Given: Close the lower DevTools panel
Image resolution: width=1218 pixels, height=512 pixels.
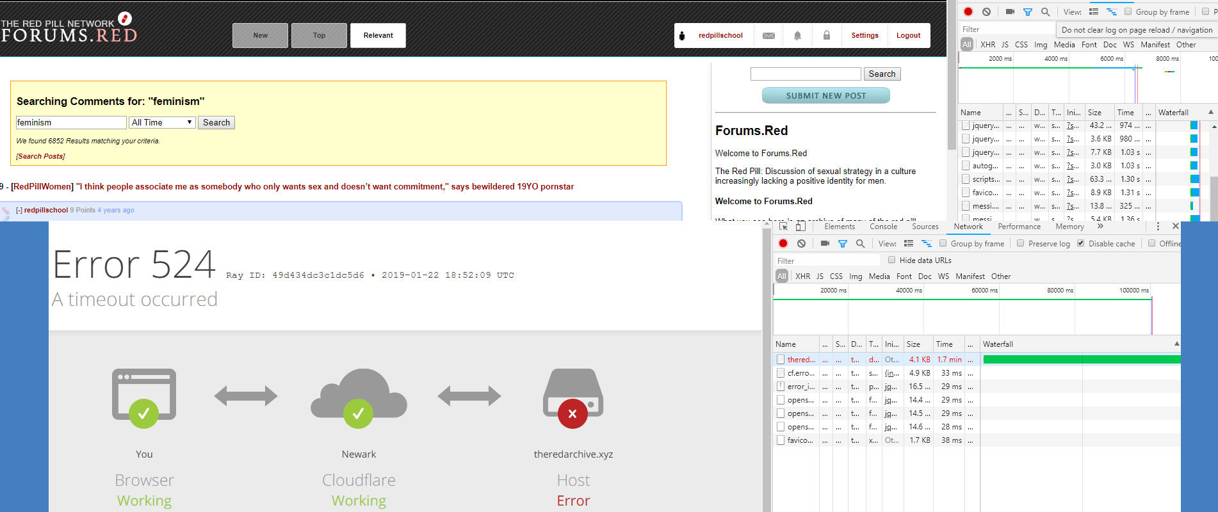Looking at the screenshot, I should [x=1176, y=226].
